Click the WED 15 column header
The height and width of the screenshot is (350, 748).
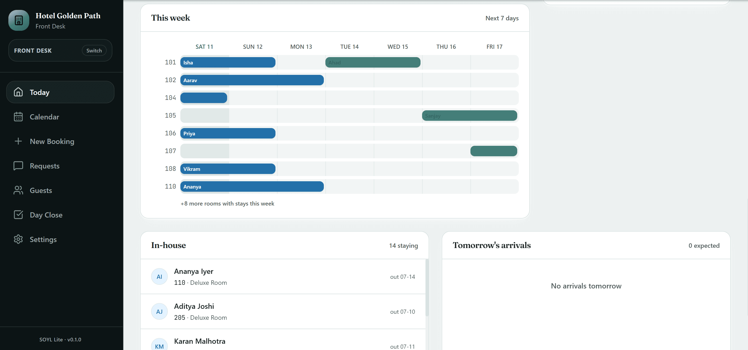click(398, 47)
